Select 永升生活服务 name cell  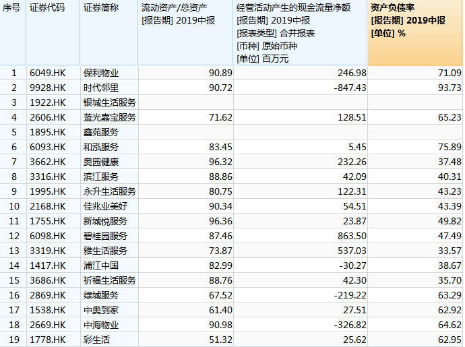(x=109, y=191)
